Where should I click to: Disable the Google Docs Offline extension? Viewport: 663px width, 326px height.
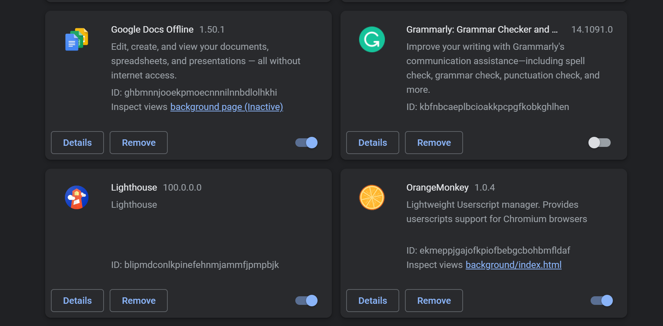[x=306, y=143]
